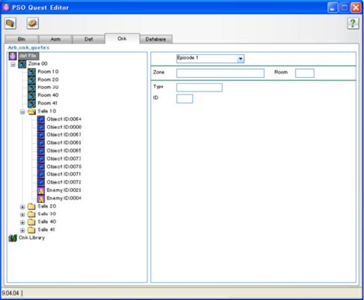This screenshot has width=364, height=300.
Task: Click the Zone 00 map icon
Action: click(22, 64)
